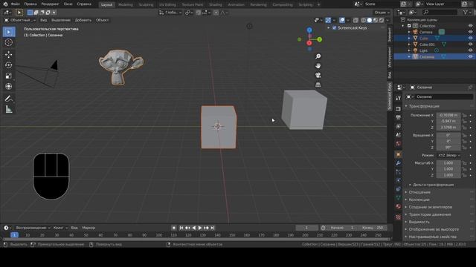Select the Scale tool
The height and width of the screenshot is (267, 476).
[x=9, y=76]
